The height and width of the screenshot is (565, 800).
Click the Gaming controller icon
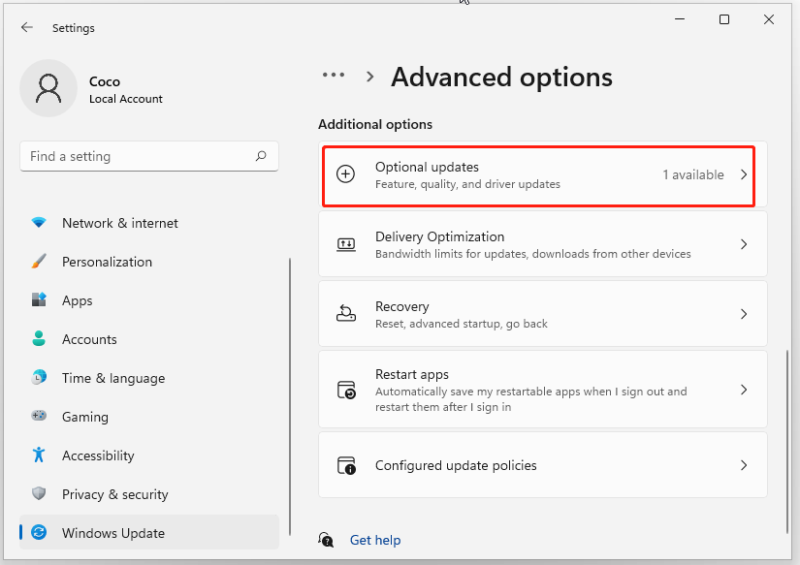click(39, 416)
